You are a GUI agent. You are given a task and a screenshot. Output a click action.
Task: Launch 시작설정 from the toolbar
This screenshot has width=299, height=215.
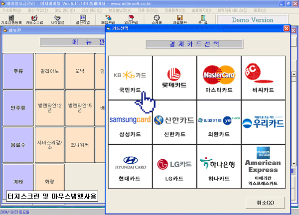(57, 19)
